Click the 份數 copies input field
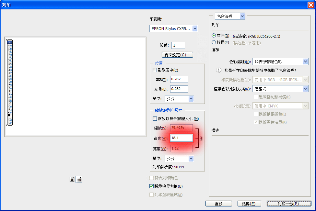 pyautogui.click(x=178, y=45)
